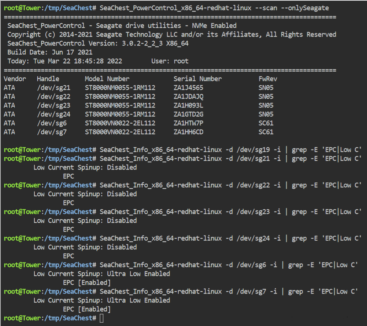
Task: Click firmware SN05 in the sg24 row
Action: click(266, 114)
